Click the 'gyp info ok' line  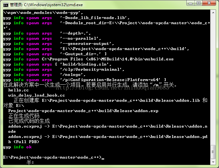(x=17, y=147)
